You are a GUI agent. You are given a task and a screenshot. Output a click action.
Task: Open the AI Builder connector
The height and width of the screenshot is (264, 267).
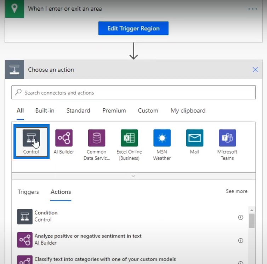[x=64, y=142]
